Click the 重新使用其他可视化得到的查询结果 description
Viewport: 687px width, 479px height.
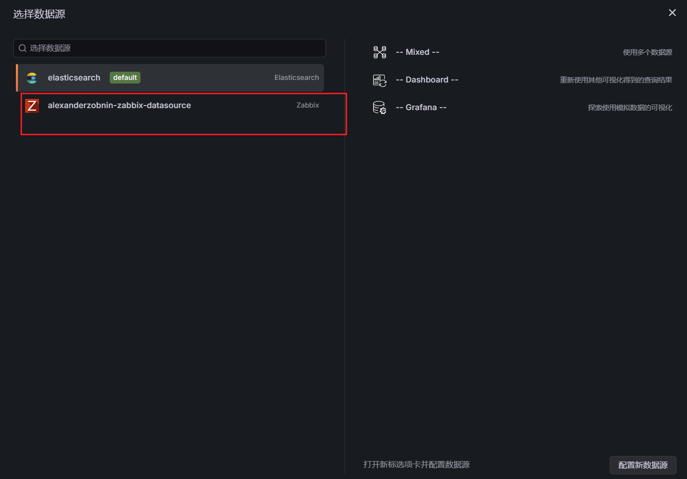click(616, 80)
